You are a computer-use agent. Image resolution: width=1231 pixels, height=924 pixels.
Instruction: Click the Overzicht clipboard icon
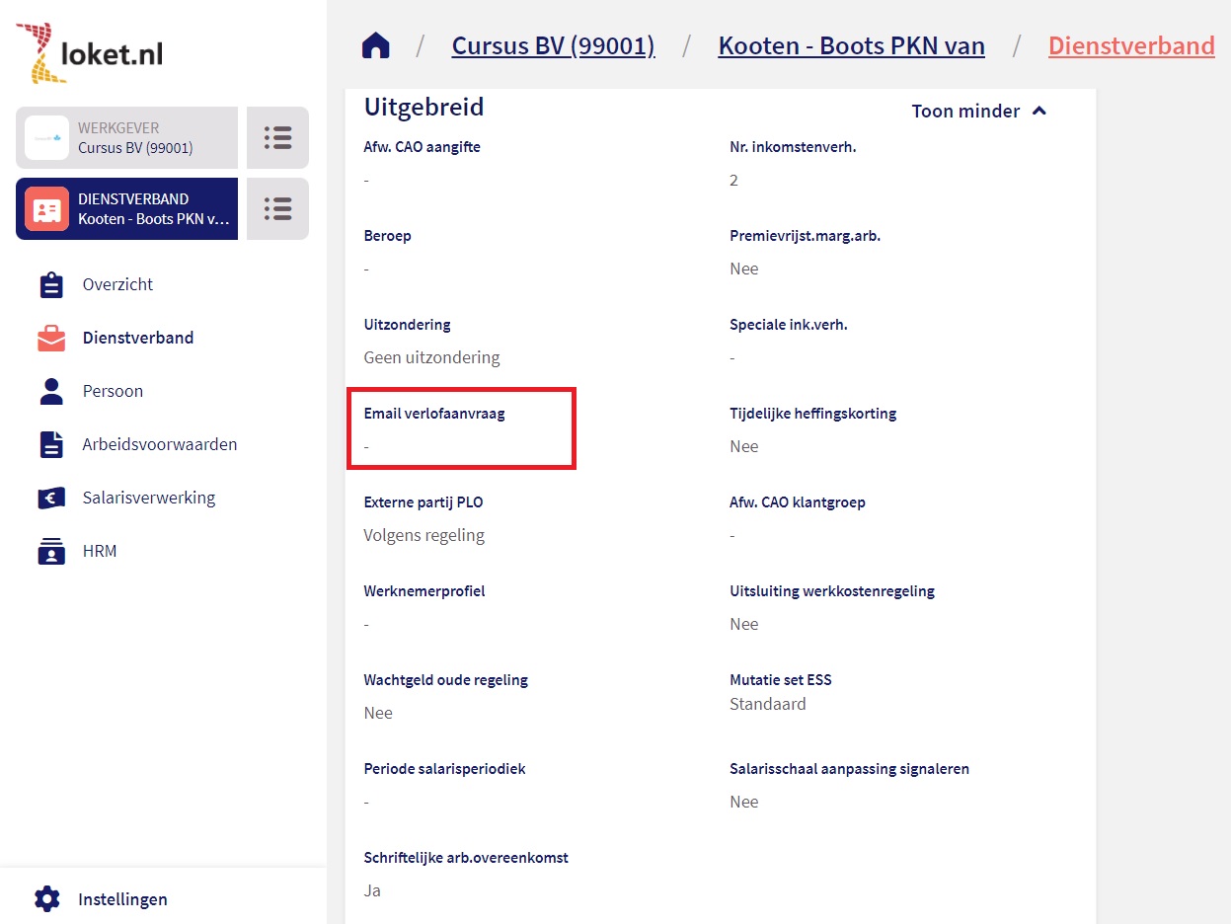click(x=50, y=284)
